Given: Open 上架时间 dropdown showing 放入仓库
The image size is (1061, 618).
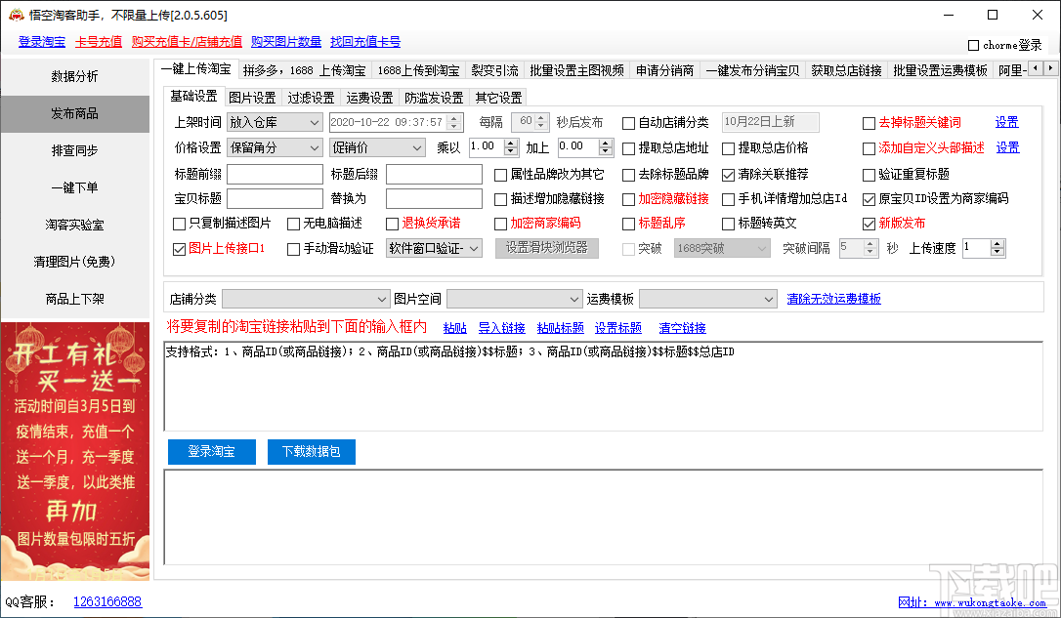Looking at the screenshot, I should coord(275,122).
